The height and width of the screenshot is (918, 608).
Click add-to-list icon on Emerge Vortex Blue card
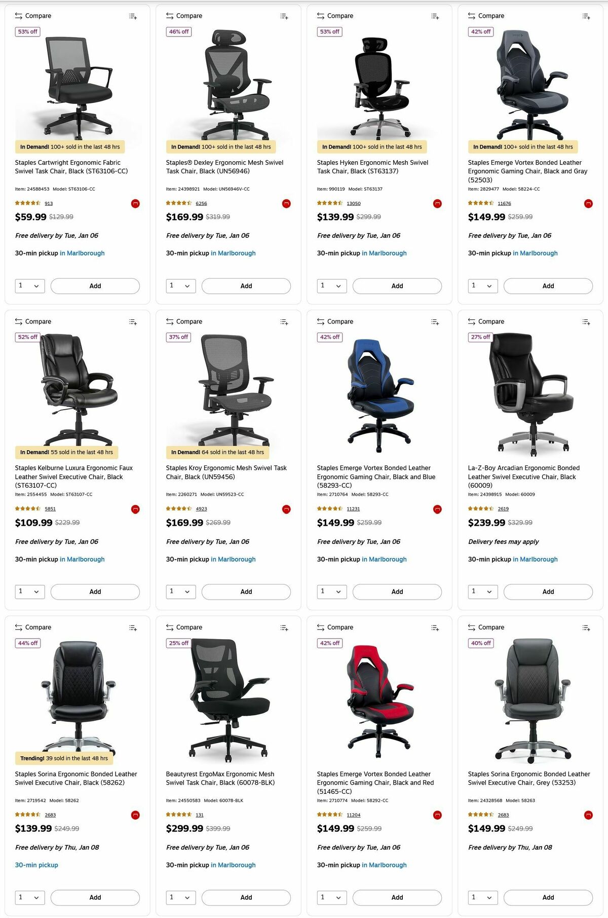point(435,322)
